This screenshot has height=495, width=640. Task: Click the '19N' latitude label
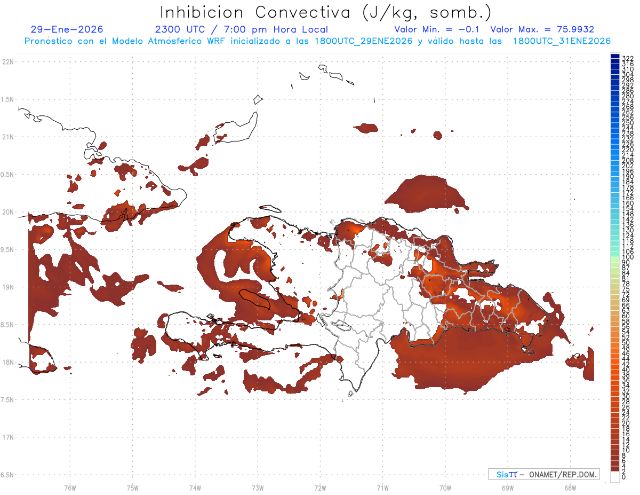point(8,287)
